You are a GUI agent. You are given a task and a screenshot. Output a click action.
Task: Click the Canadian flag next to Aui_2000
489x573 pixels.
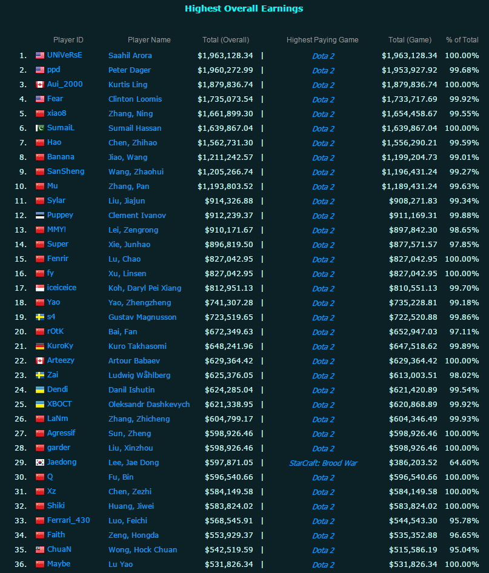click(40, 85)
